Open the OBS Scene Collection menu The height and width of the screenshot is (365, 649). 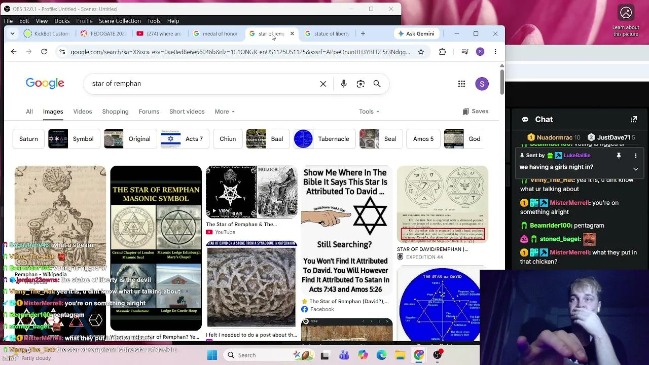(x=120, y=21)
